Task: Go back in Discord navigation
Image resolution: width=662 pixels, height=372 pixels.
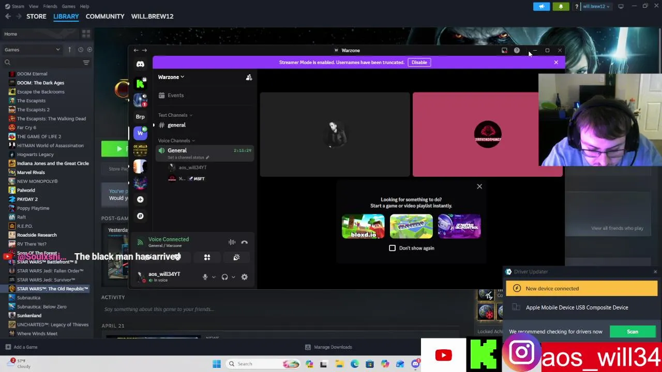Action: [136, 50]
